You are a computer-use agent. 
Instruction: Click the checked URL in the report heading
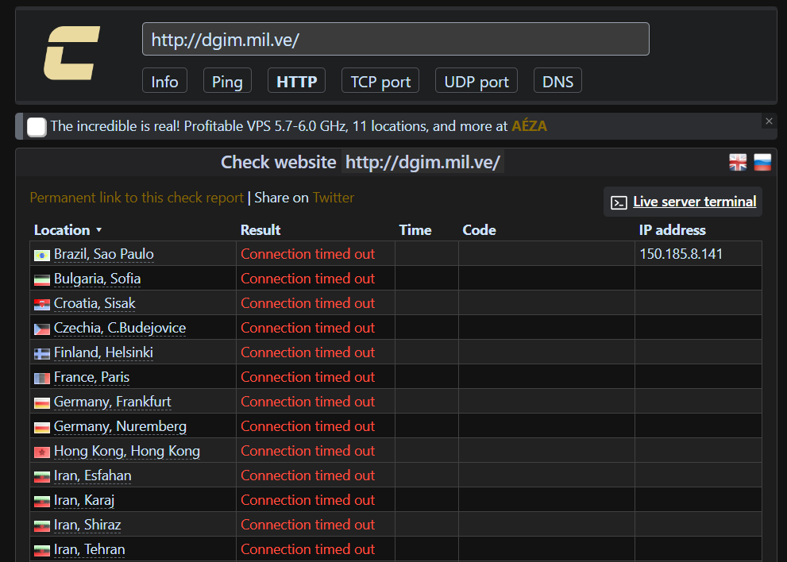click(x=422, y=163)
